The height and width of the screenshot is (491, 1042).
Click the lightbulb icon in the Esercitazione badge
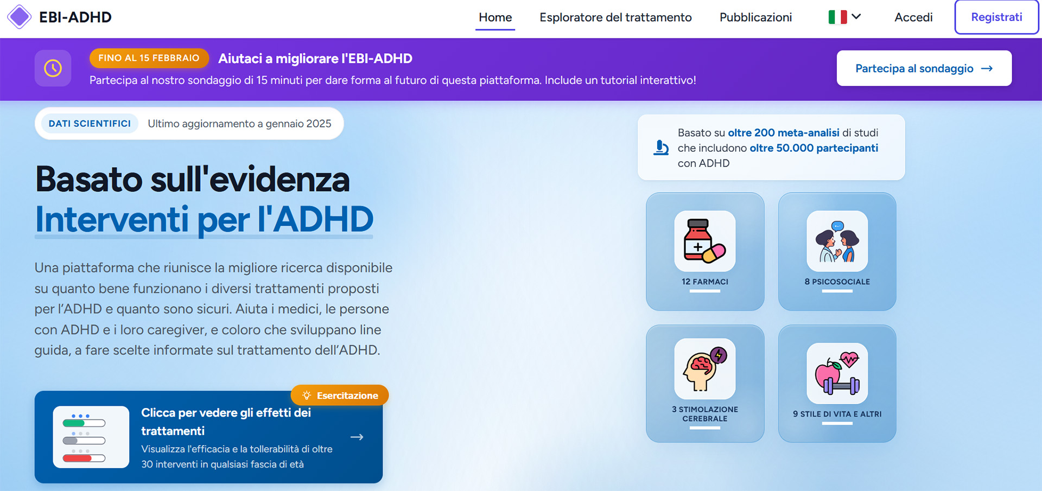307,396
